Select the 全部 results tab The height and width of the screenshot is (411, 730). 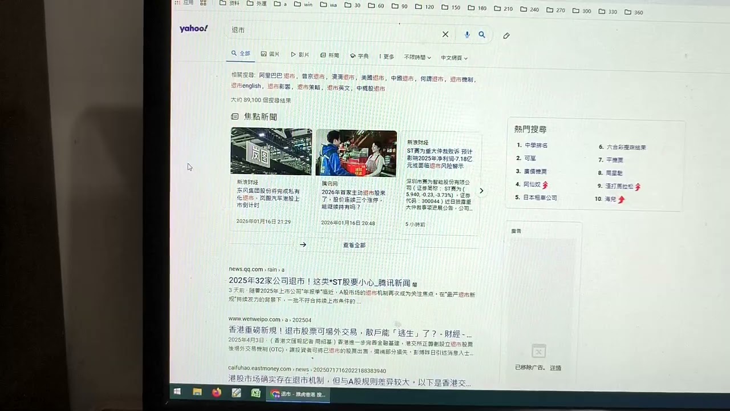click(241, 54)
